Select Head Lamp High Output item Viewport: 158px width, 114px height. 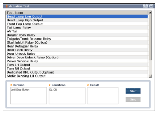[77, 20]
